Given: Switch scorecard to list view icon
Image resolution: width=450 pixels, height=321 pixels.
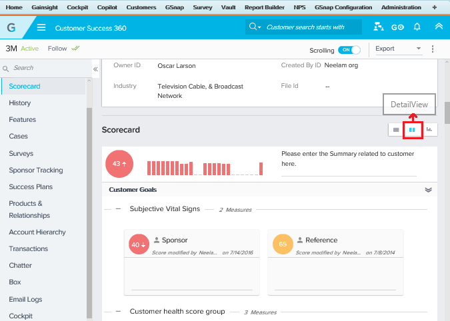Looking at the screenshot, I should 396,130.
